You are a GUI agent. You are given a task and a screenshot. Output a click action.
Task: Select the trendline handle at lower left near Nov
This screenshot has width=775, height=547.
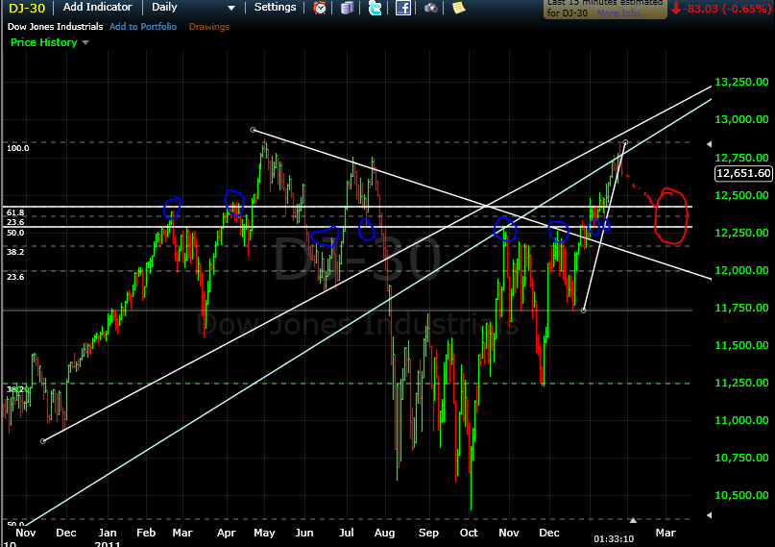(x=43, y=441)
